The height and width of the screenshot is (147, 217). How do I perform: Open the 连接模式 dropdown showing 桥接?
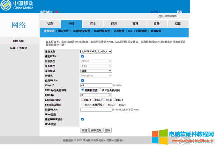coord(96,71)
